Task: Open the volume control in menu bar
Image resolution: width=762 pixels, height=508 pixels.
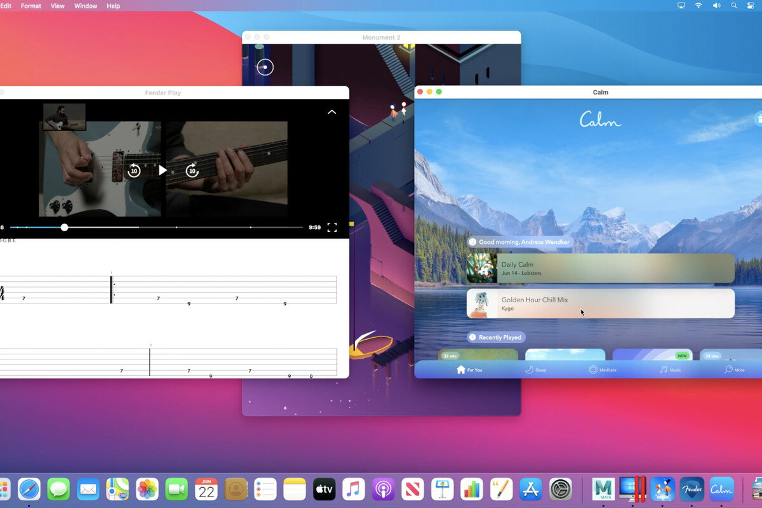Action: pyautogui.click(x=716, y=6)
